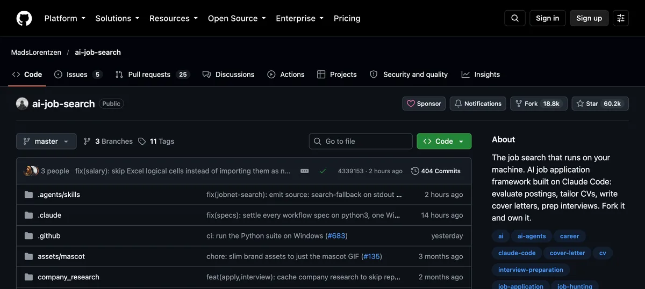Open the Projects tab
The image size is (645, 289).
click(x=337, y=75)
